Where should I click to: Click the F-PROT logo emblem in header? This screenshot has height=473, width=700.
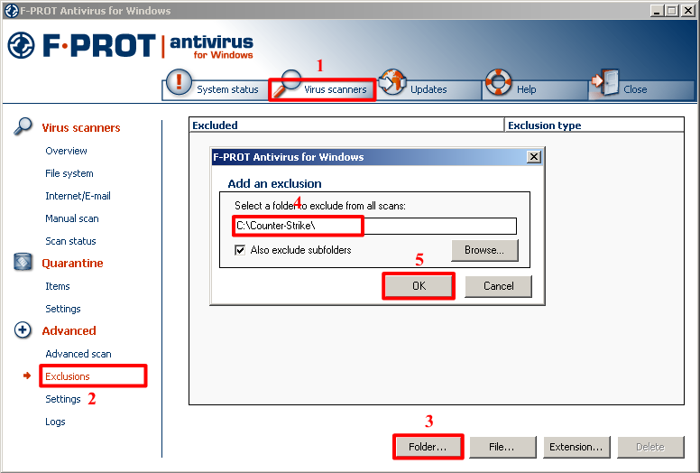click(21, 45)
